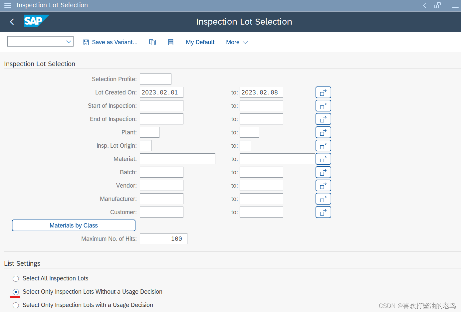
Task: Open multiple selection for Material
Action: [x=323, y=159]
